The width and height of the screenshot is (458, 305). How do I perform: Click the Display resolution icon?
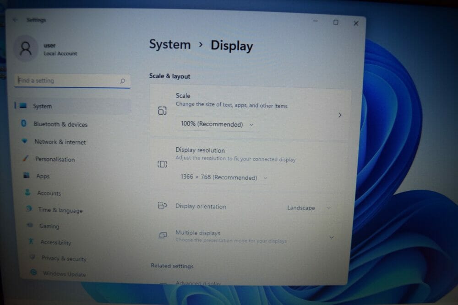162,164
